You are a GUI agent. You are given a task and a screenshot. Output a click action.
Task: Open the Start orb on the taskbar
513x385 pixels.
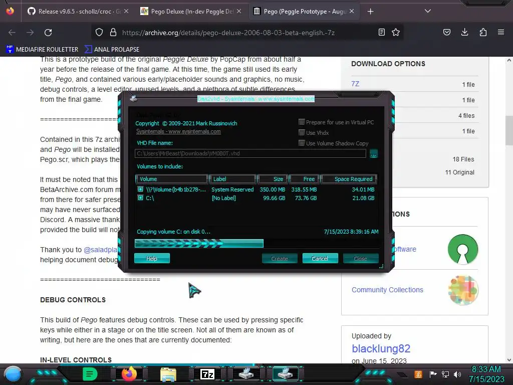(x=13, y=374)
